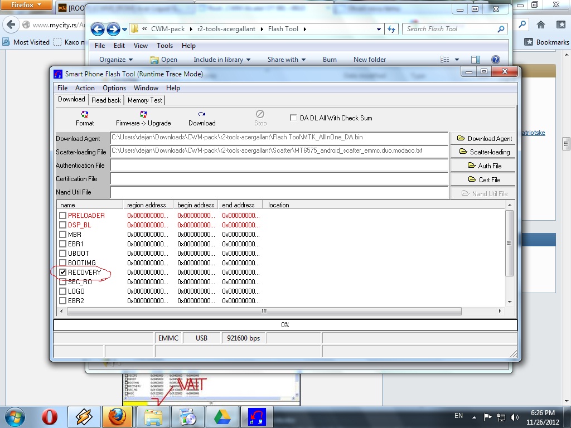The height and width of the screenshot is (428, 571).
Task: Expand the Organize dropdown in Explorer
Action: [116, 60]
